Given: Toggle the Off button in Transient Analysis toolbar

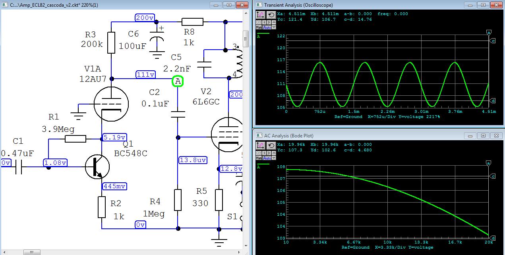Looking at the screenshot, I should click(x=259, y=22).
